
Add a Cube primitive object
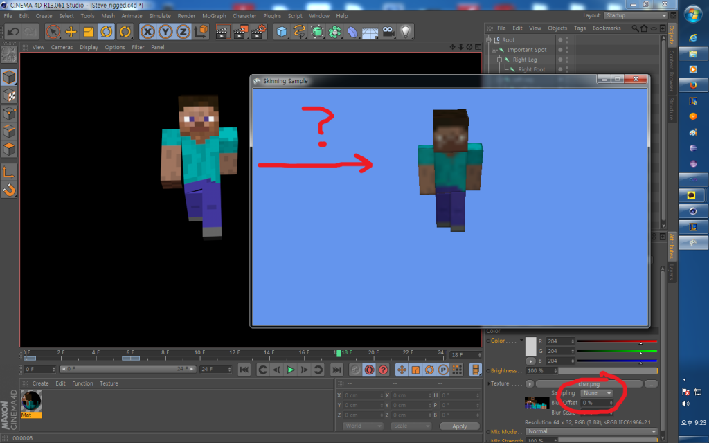tap(281, 32)
